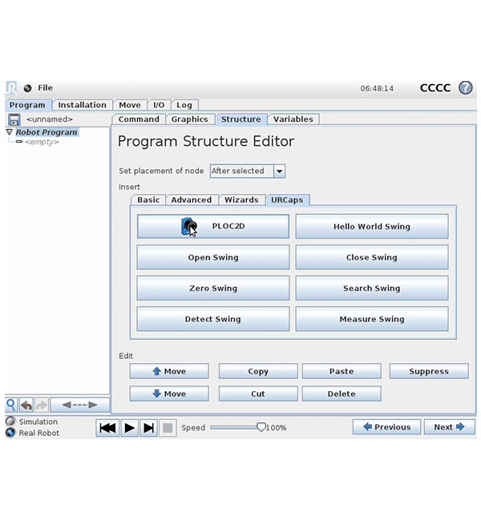Click the 06:48:14 clock text
This screenshot has width=481, height=521.
tap(377, 88)
